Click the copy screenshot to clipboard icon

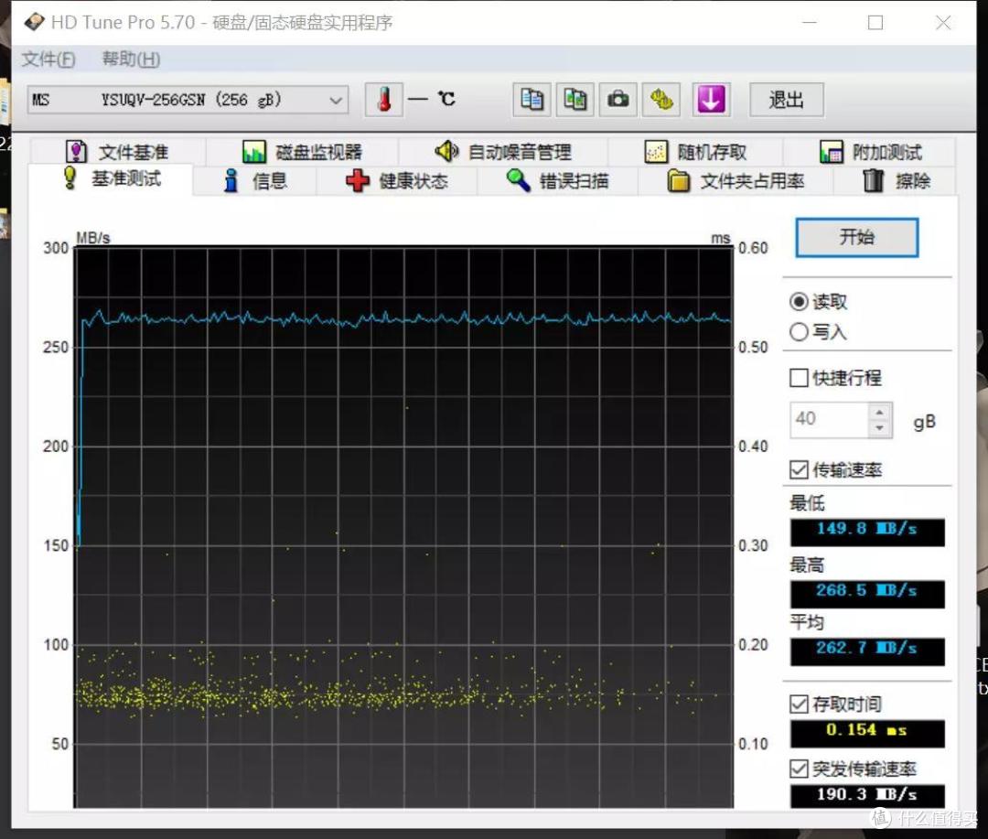coord(575,100)
